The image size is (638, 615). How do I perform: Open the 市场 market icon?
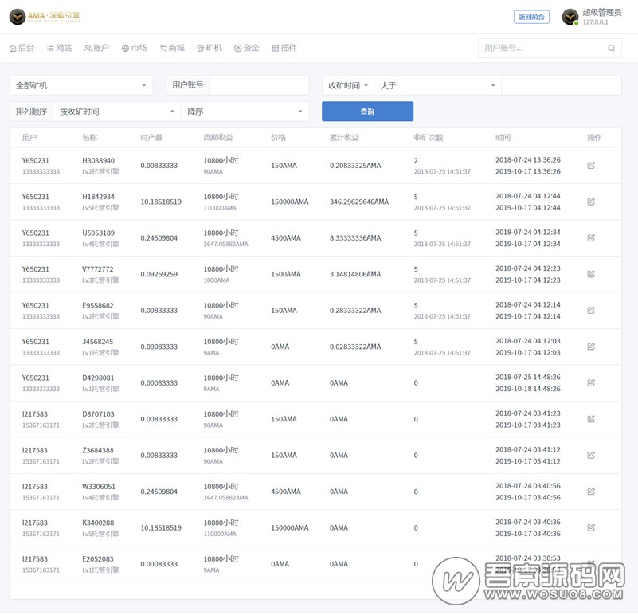click(132, 48)
